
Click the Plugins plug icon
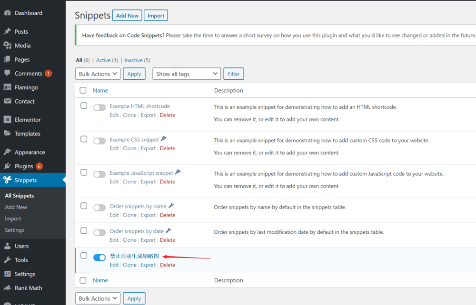pos(7,166)
